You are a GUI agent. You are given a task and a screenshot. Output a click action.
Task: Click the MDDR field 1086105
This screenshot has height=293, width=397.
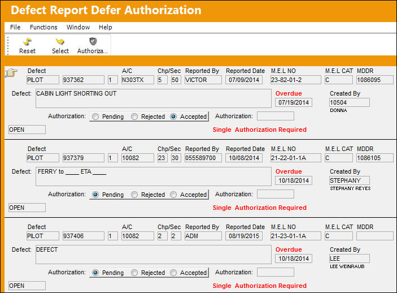point(375,158)
